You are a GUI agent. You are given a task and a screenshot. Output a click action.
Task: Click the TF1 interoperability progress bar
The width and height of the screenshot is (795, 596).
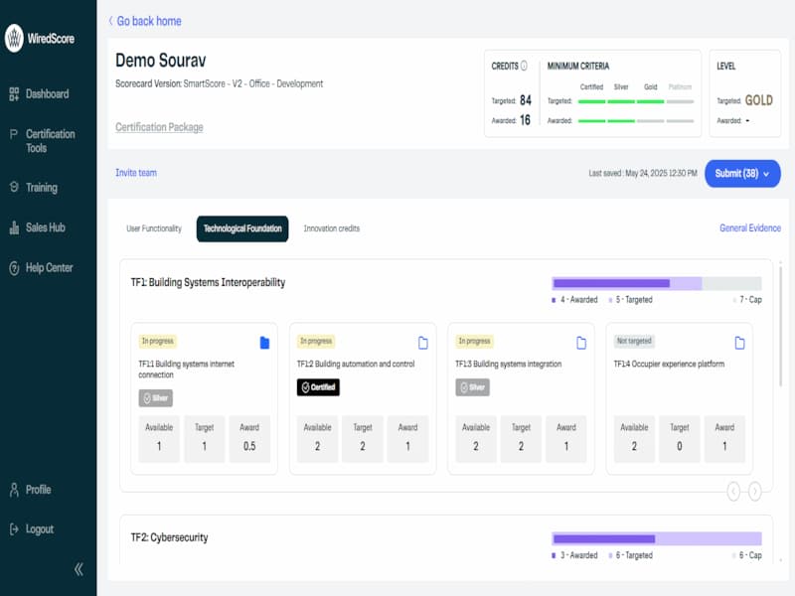click(657, 283)
